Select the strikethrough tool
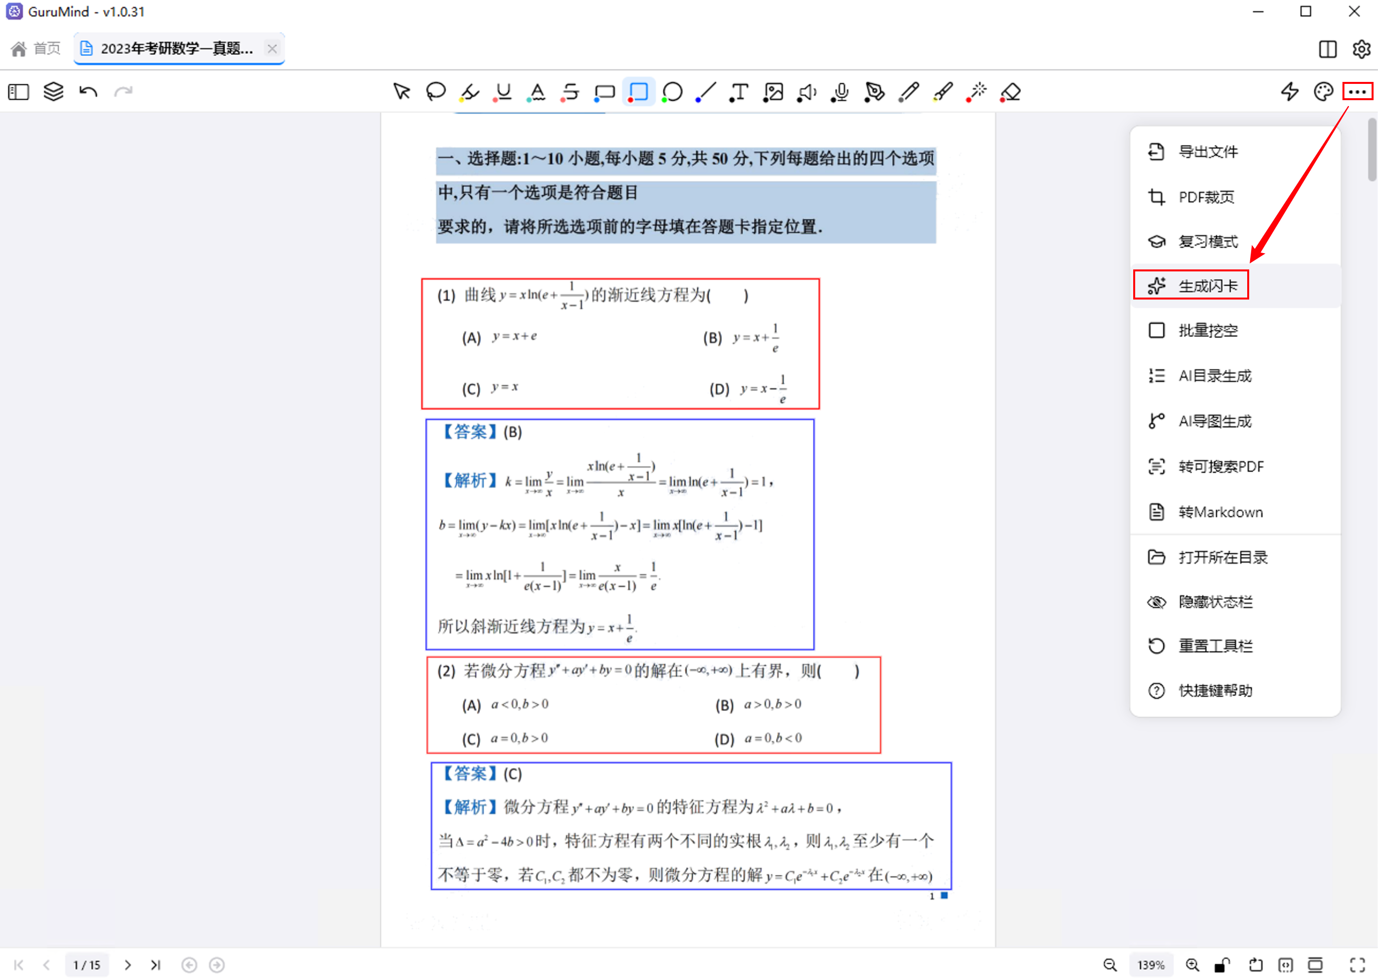1378x980 pixels. pos(571,92)
